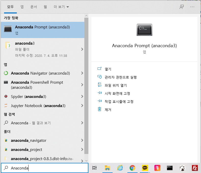Click the open icon next to 열기
Screen dimensions: 201x173
[99, 69]
